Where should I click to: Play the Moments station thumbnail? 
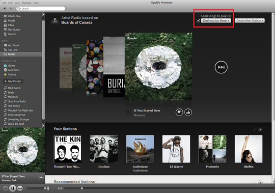(212, 149)
